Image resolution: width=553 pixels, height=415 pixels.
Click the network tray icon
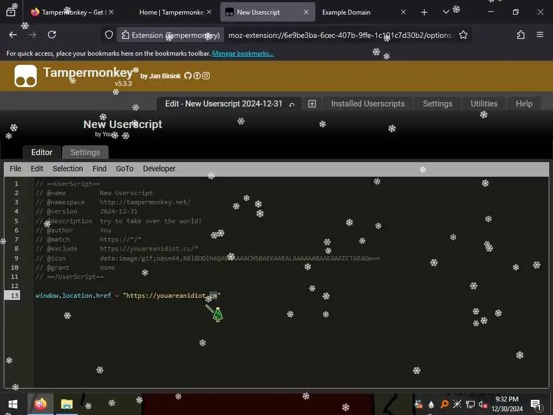point(470,404)
